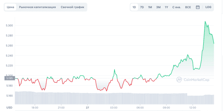Show the ВСЕ full history range
This screenshot has height=111, width=223.
coord(188,7)
